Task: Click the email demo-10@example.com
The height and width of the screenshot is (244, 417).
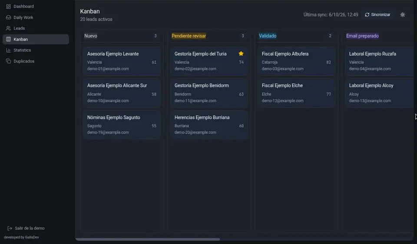Action: point(108,101)
